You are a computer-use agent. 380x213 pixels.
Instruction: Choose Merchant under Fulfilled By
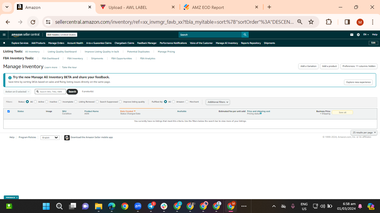(187, 102)
